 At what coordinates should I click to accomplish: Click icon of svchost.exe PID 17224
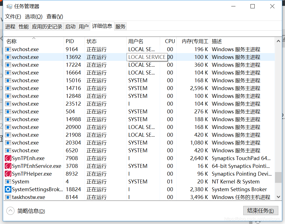click(8, 65)
